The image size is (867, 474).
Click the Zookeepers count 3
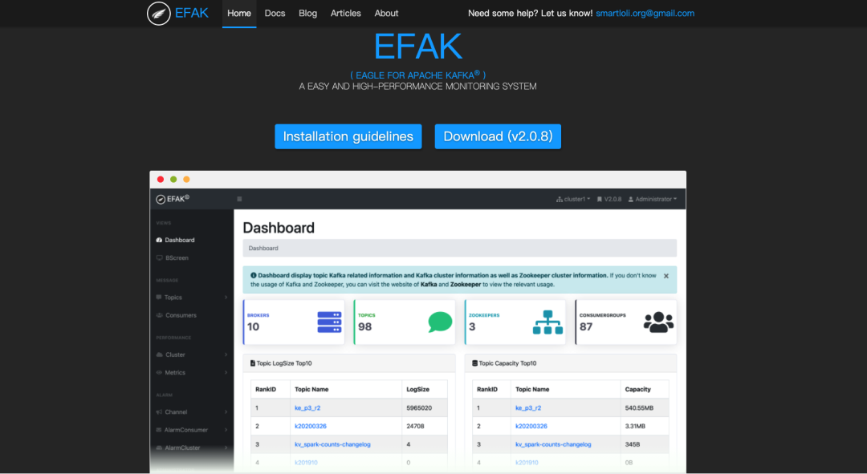pyautogui.click(x=472, y=327)
